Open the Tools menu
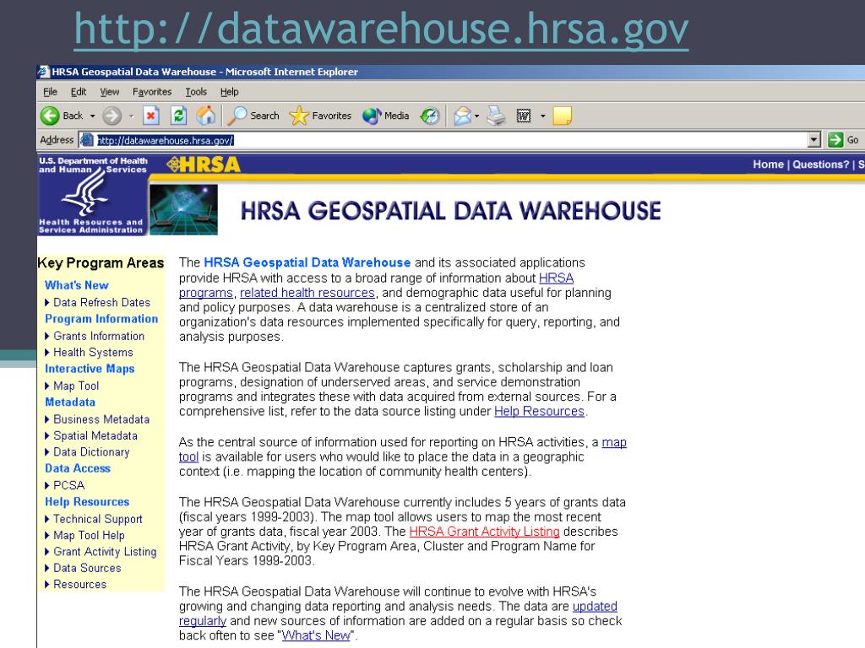 [196, 92]
